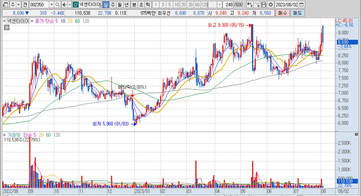This screenshot has width=361, height=196.
Task: Click the candle count field showing 248
Action: click(x=229, y=5)
